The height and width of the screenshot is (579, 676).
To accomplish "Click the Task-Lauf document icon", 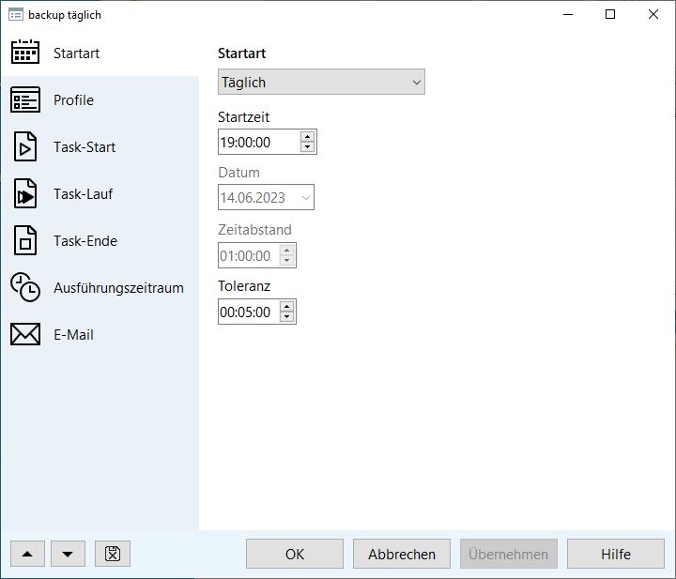I will click(25, 194).
